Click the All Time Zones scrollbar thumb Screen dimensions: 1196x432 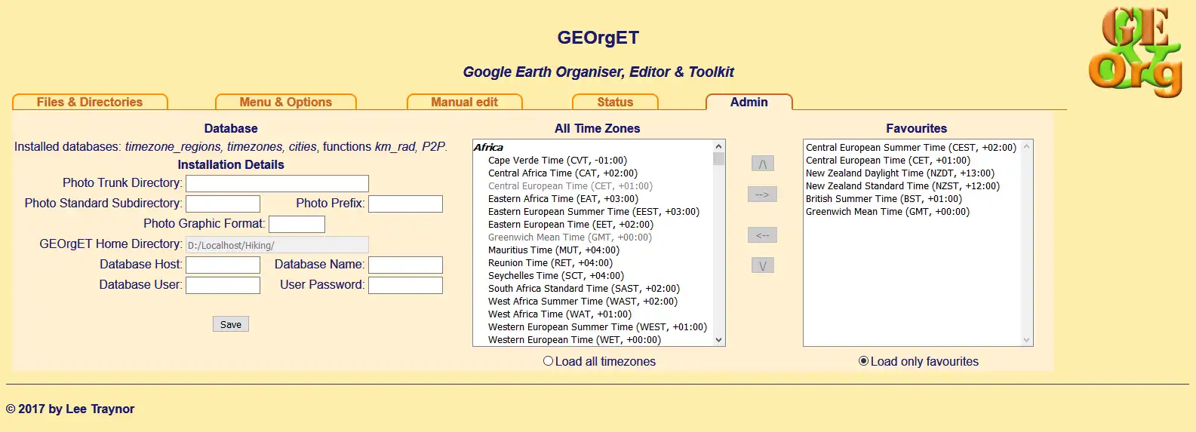point(718,158)
